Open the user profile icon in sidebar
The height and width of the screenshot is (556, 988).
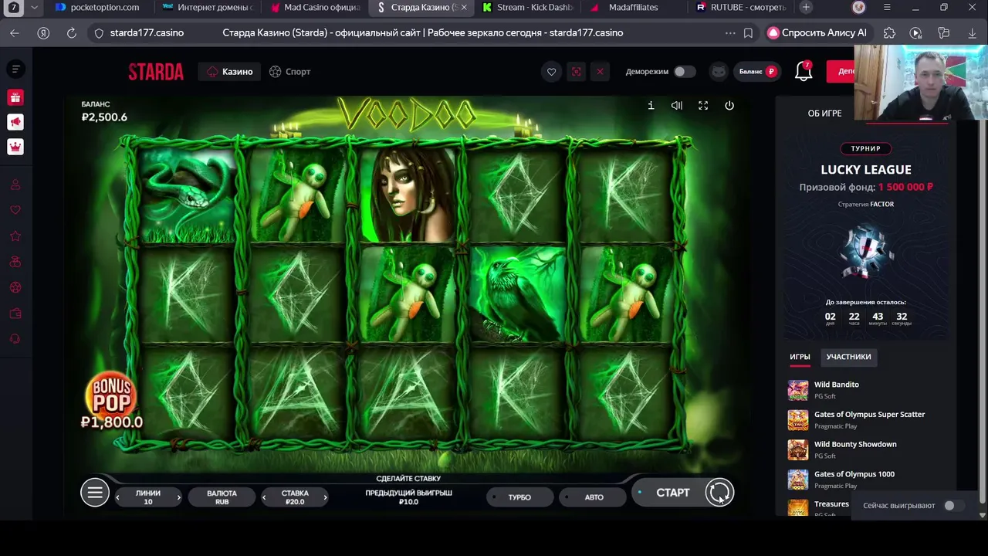click(15, 185)
